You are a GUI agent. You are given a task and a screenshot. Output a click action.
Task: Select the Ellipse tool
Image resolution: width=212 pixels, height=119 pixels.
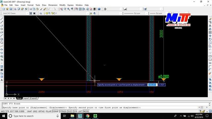[2, 50]
